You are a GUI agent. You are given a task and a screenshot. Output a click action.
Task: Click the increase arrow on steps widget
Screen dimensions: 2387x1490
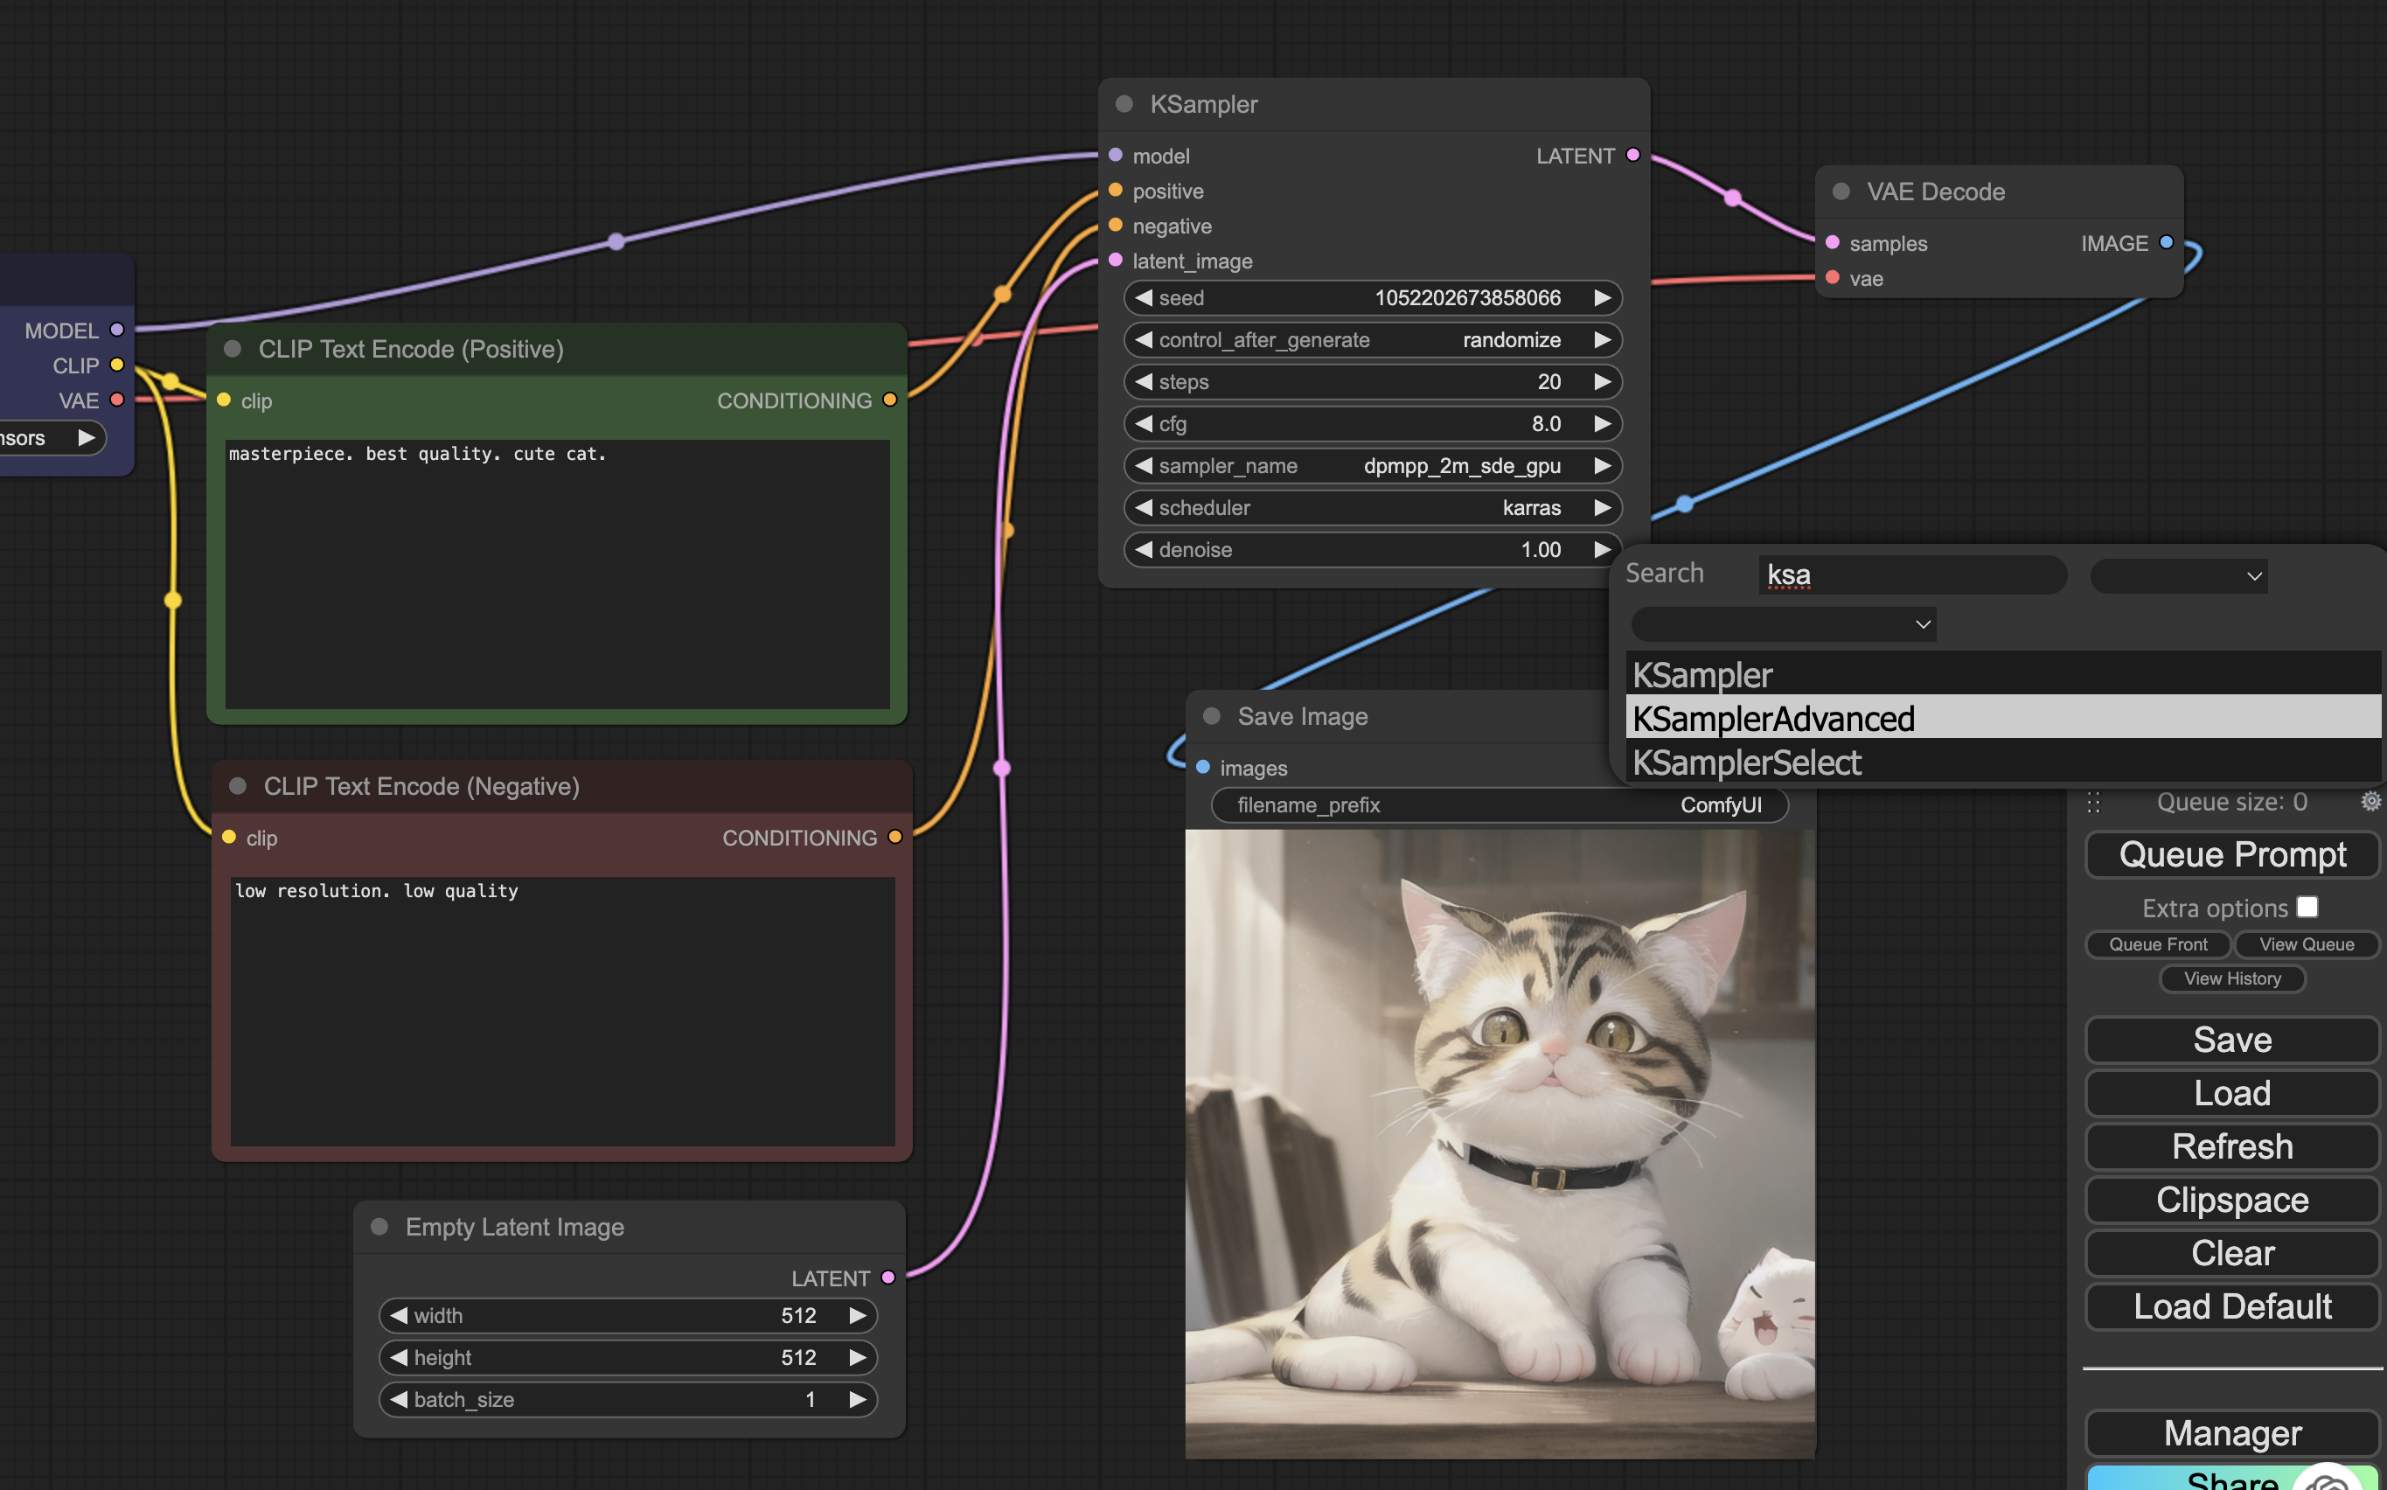click(x=1602, y=381)
